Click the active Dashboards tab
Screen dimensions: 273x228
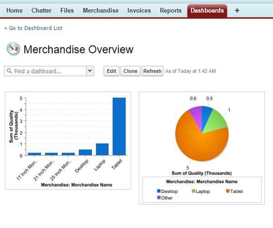[x=207, y=10]
